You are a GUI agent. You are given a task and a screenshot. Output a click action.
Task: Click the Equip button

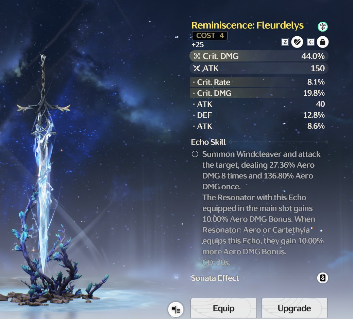point(223,308)
